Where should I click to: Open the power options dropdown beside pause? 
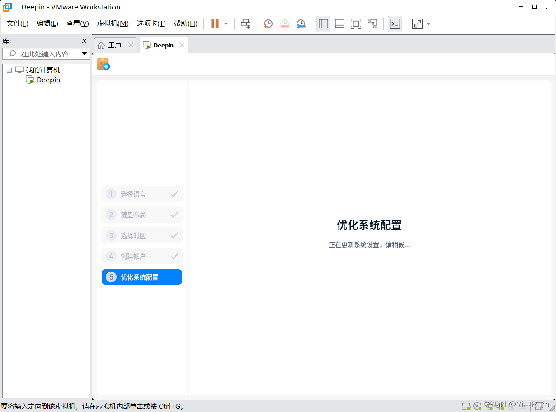click(226, 24)
